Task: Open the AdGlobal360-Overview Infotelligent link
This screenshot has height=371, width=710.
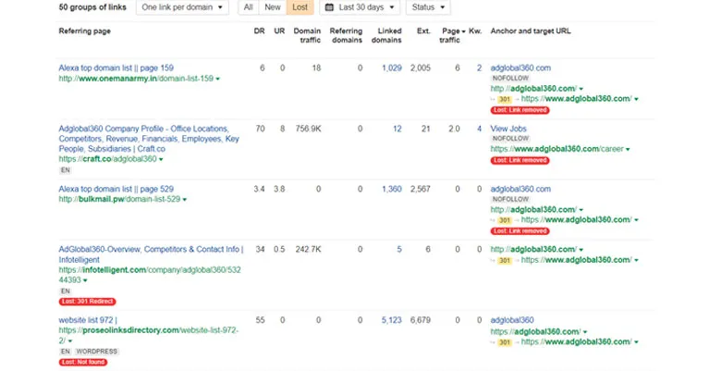Action: (151, 254)
